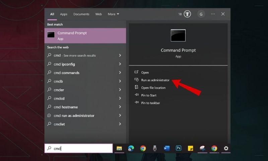268x161 pixels.
Task: Expand arrow for cmdcd suggestion
Action: tap(120, 98)
